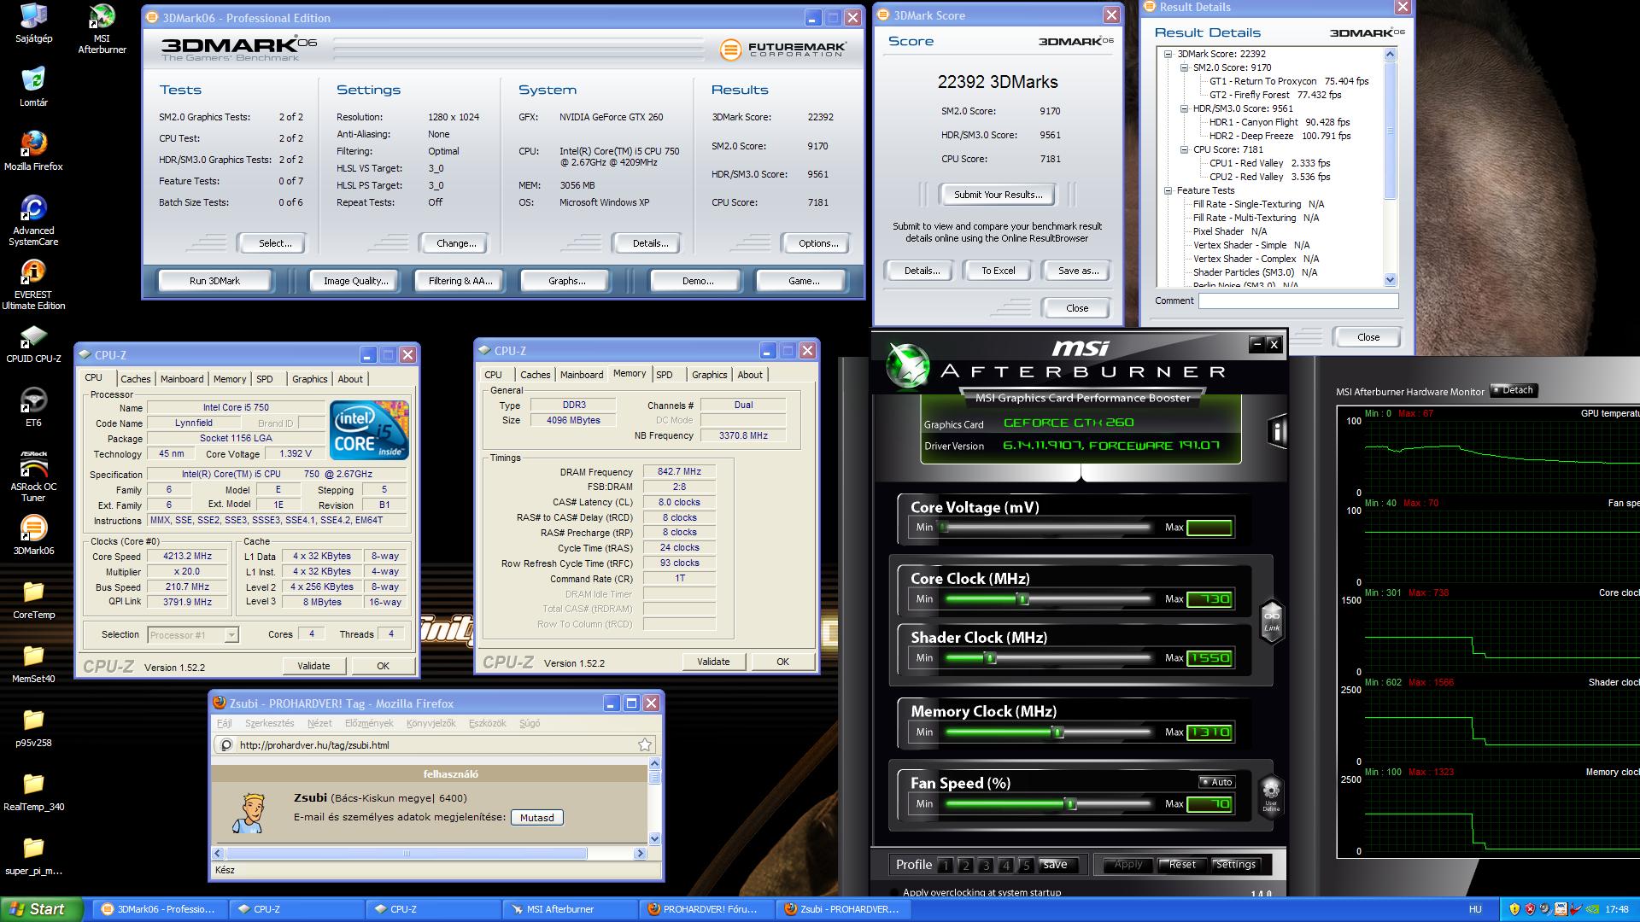Toggle the Link clocks icon in Afterburner

(x=1272, y=620)
